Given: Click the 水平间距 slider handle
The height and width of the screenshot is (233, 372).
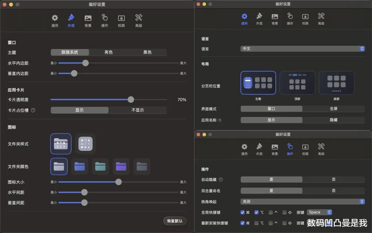Looking at the screenshot, I should (84, 192).
